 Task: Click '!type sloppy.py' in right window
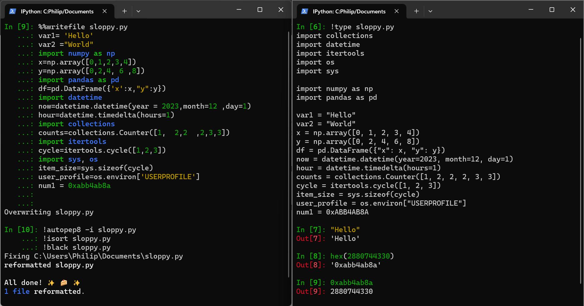coord(362,27)
